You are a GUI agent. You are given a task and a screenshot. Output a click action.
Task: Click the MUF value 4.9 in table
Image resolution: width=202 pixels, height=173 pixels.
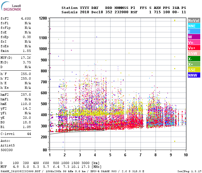(x=16, y=167)
